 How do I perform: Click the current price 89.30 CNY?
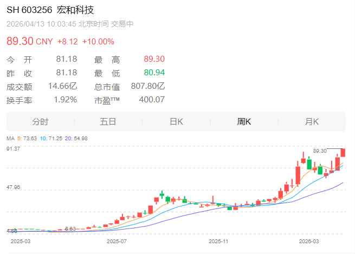[29, 42]
